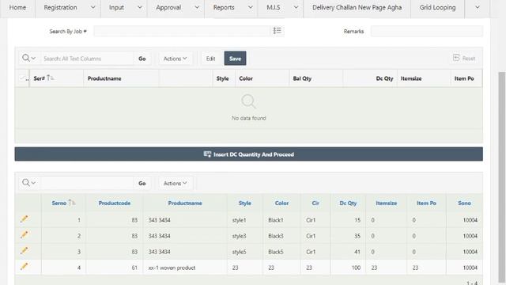
Task: Click the Cir column header
Action: (315, 203)
